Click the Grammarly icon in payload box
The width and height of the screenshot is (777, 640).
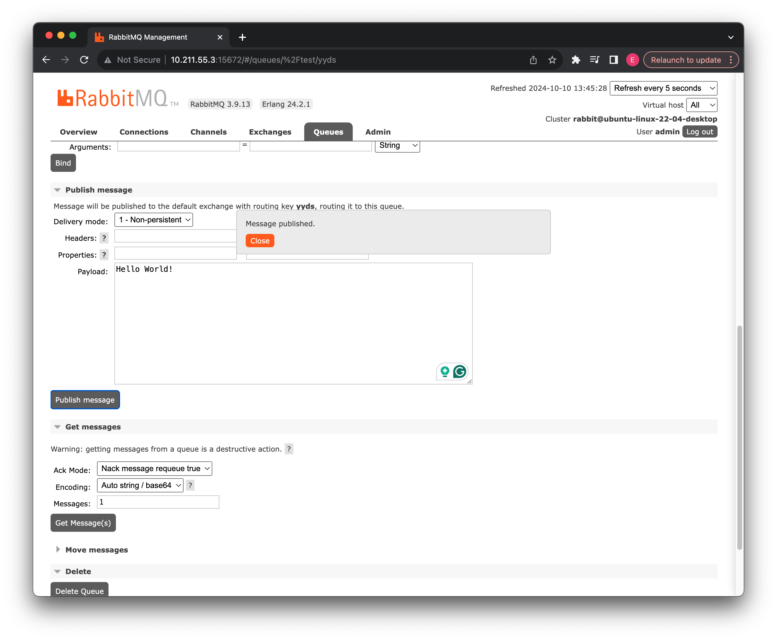[459, 372]
